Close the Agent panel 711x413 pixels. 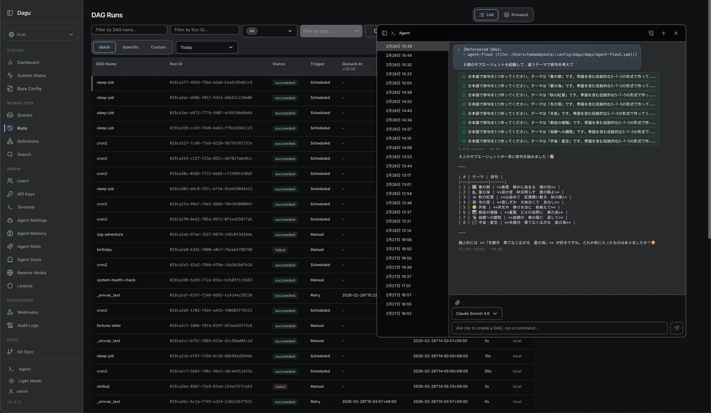(x=676, y=33)
